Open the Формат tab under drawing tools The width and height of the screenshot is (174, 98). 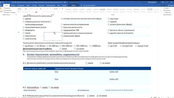73,5
